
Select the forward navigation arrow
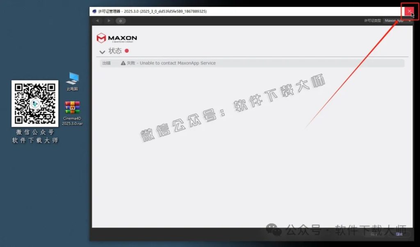tap(108, 20)
